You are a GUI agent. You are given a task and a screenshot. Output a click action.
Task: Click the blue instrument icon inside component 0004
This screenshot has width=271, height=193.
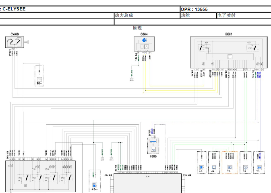pos(144,40)
